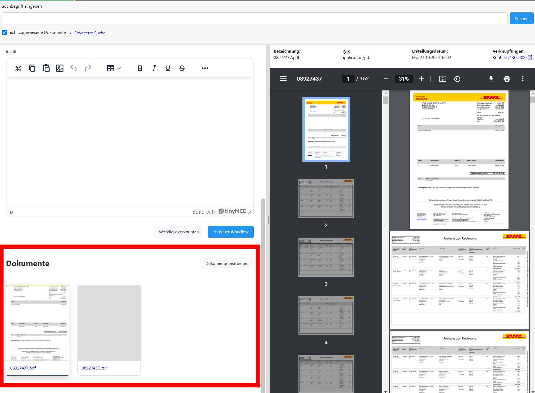
Task: Click the copy icon in editor toolbar
Action: (32, 68)
